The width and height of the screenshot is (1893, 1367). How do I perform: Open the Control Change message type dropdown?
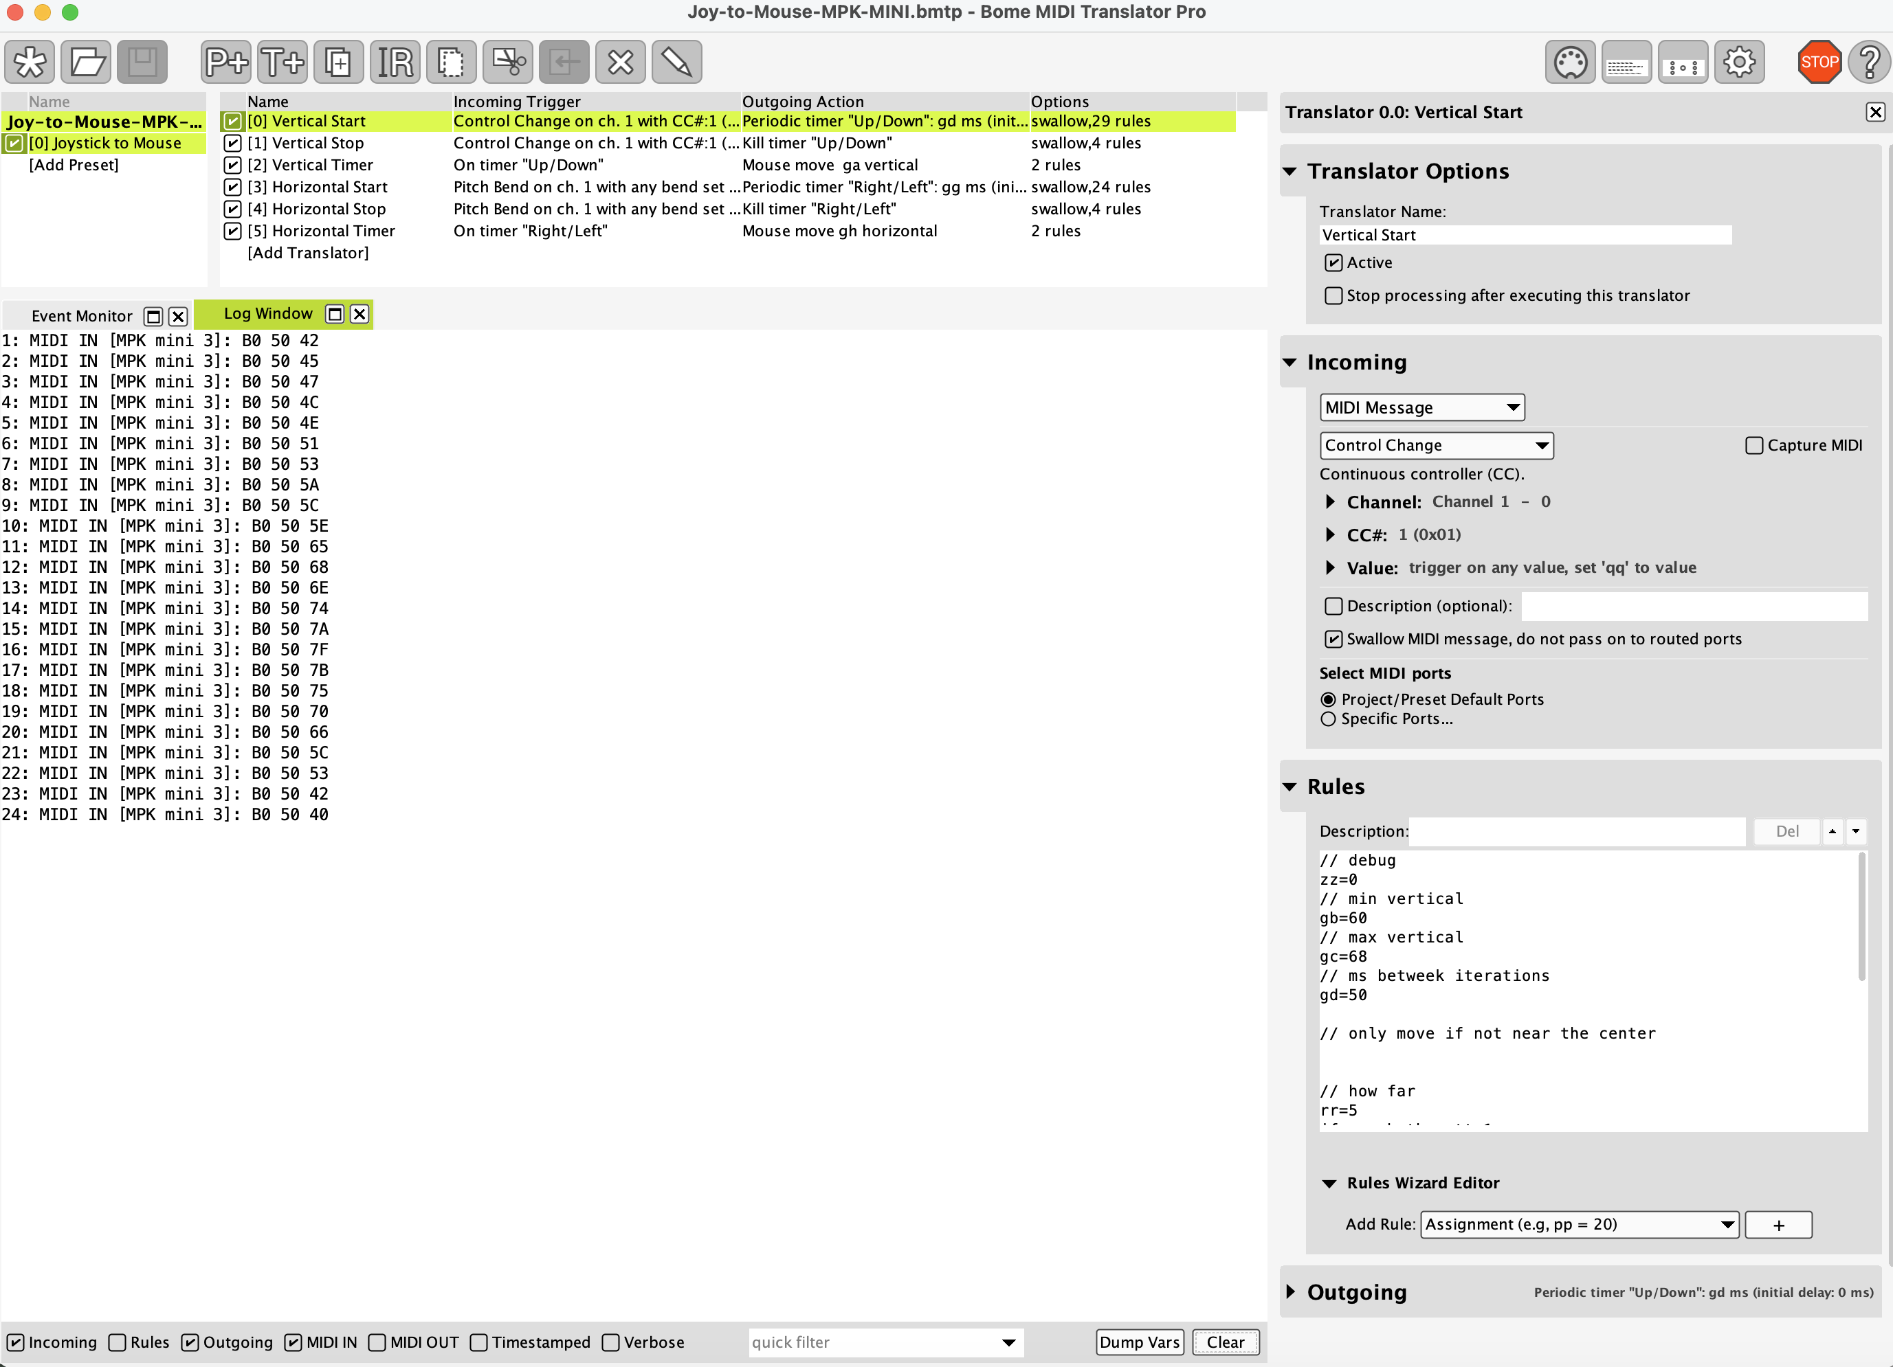pos(1436,445)
